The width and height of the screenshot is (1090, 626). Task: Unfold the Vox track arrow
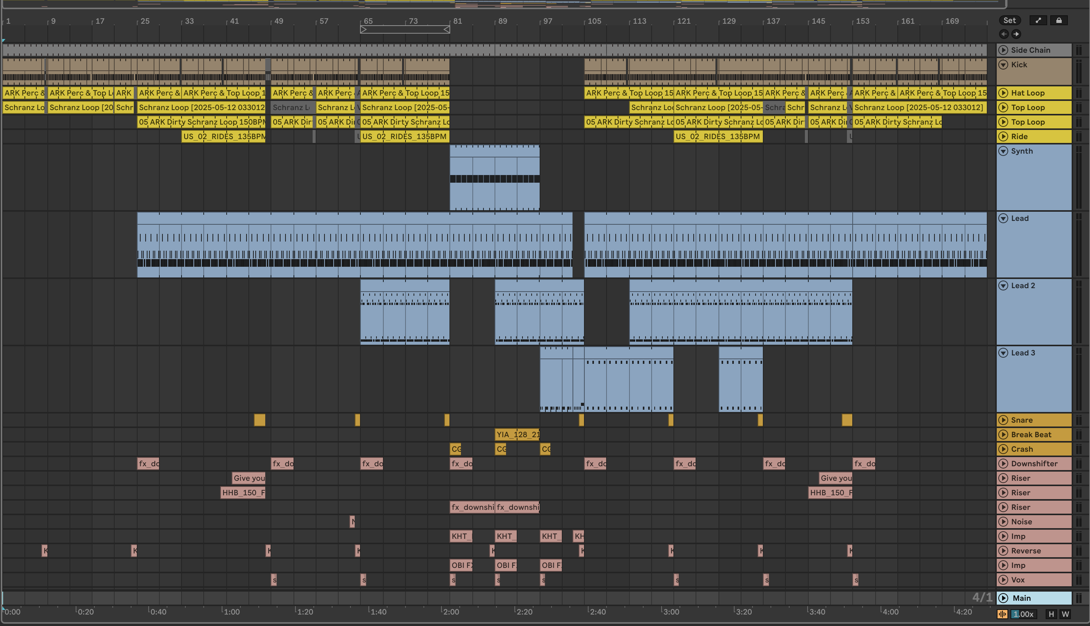click(x=1003, y=579)
